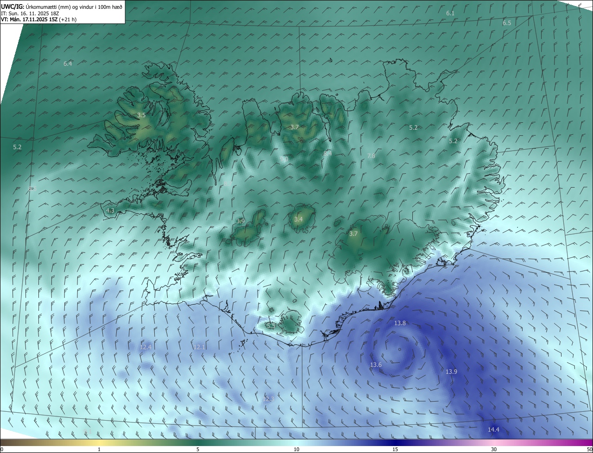The image size is (593, 453).
Task: Click the 3.9 value label
Action: pyautogui.click(x=240, y=221)
